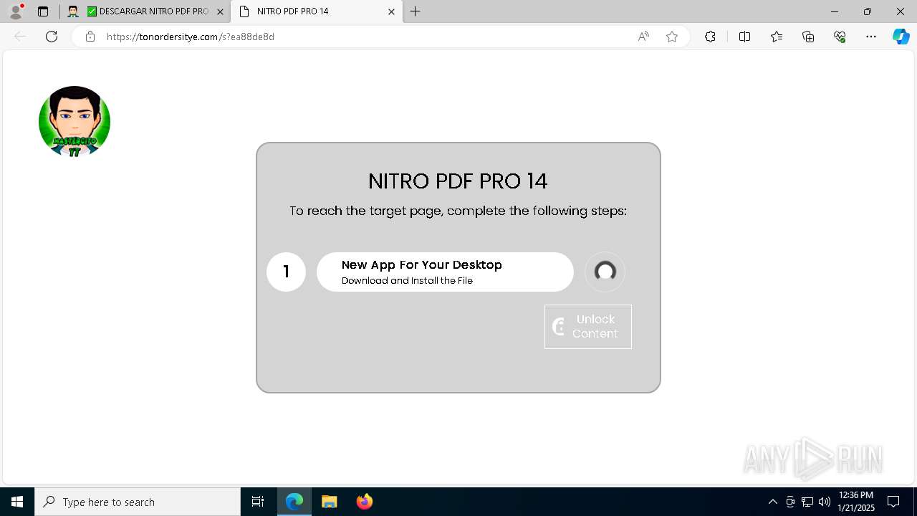
Task: Show hidden system tray icons
Action: (772, 502)
